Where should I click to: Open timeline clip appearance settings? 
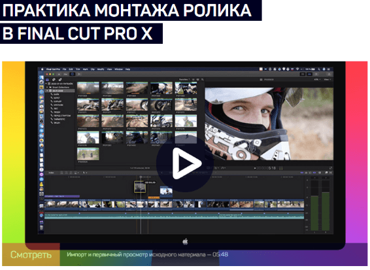pyautogui.click(x=320, y=173)
